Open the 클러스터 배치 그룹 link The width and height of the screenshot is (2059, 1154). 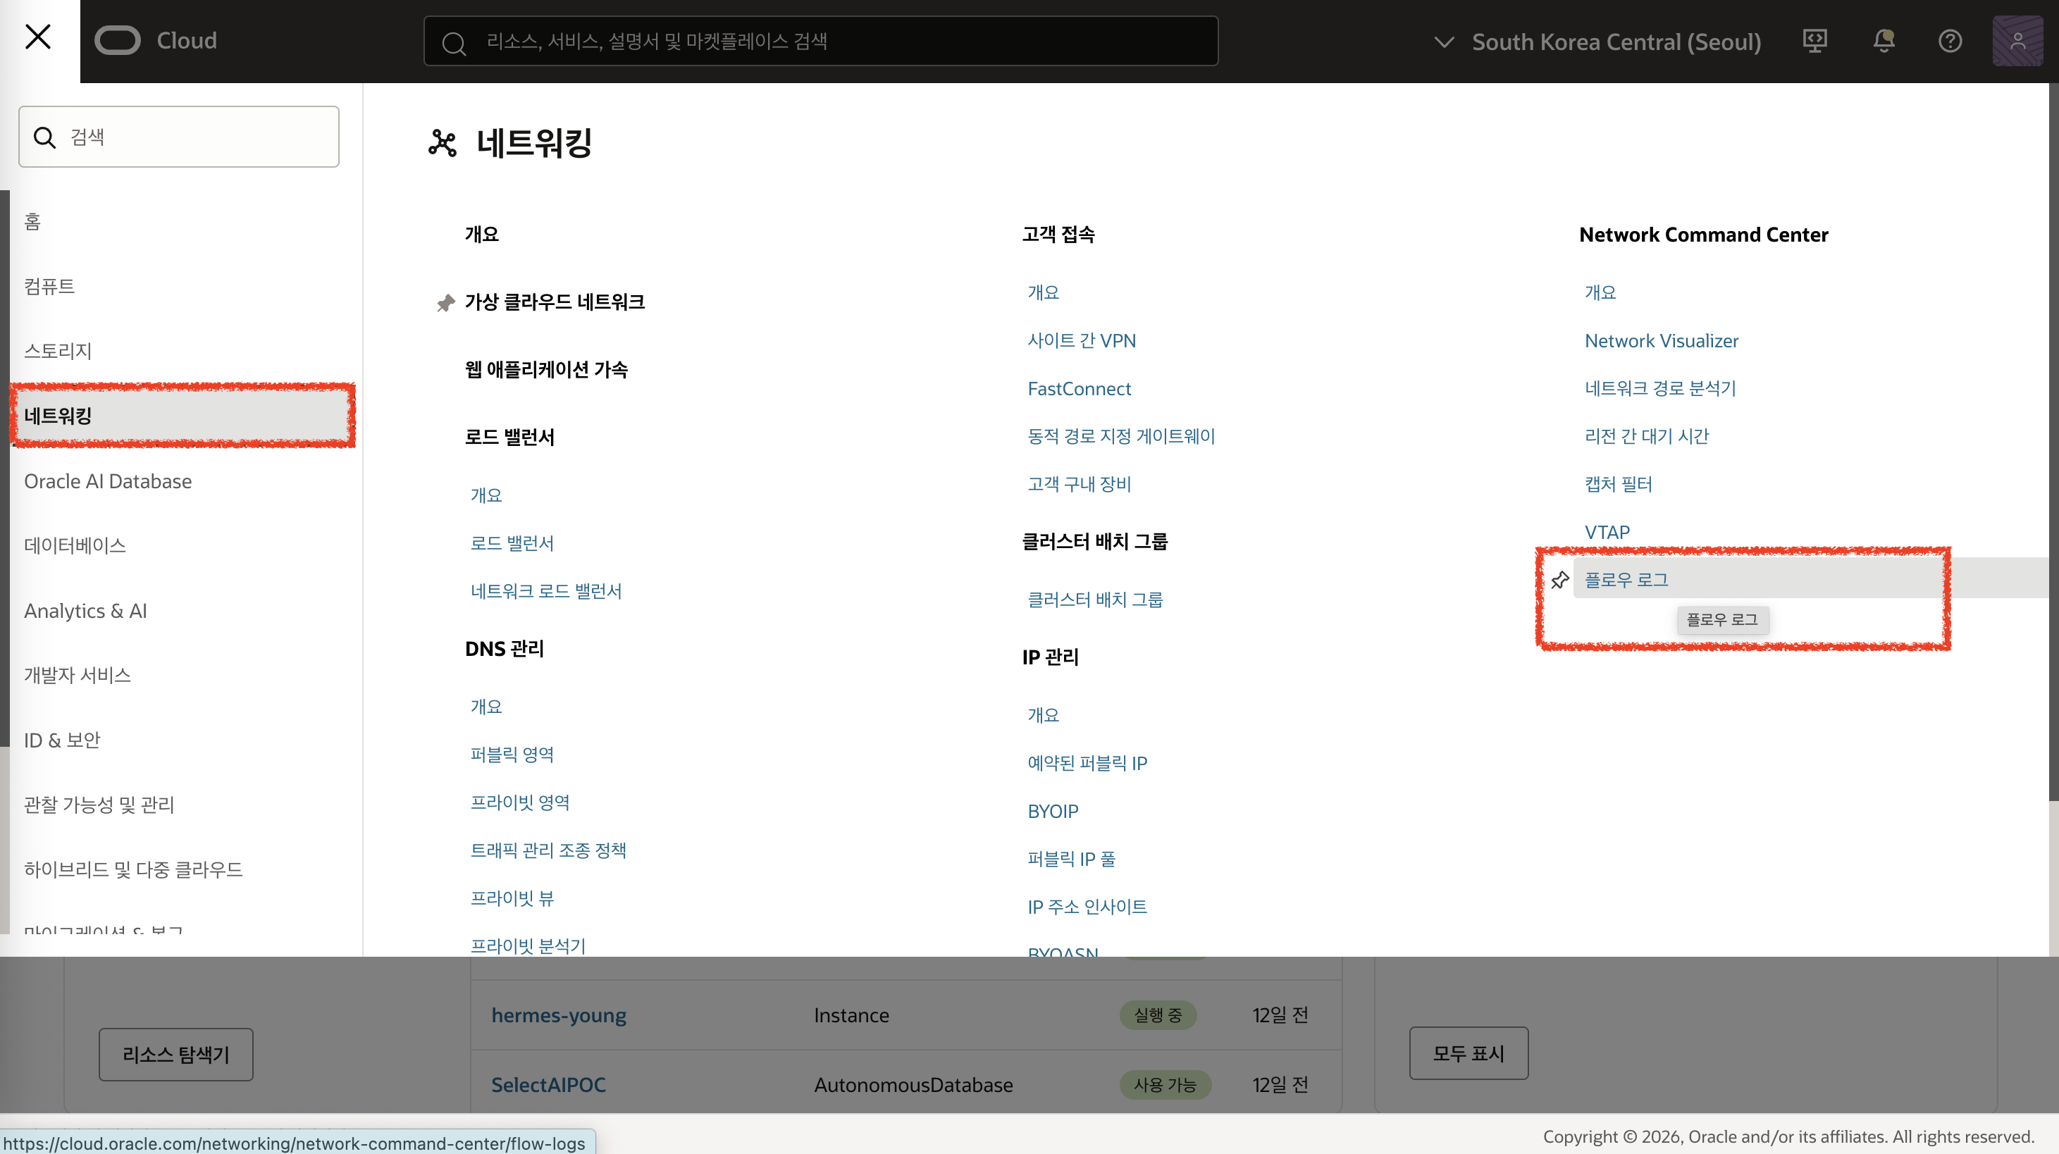pyautogui.click(x=1095, y=600)
